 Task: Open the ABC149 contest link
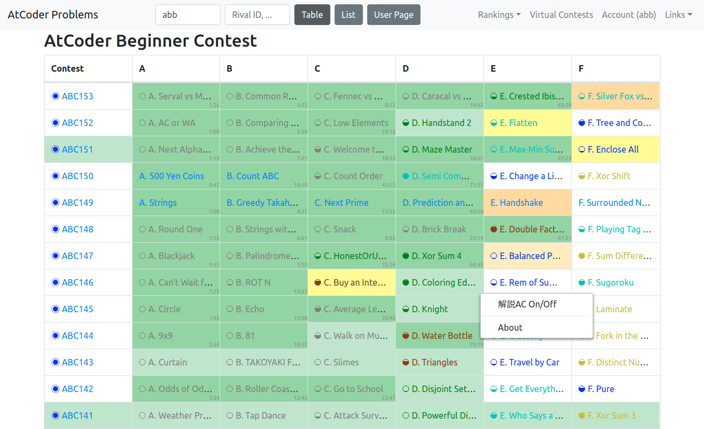[x=77, y=203]
